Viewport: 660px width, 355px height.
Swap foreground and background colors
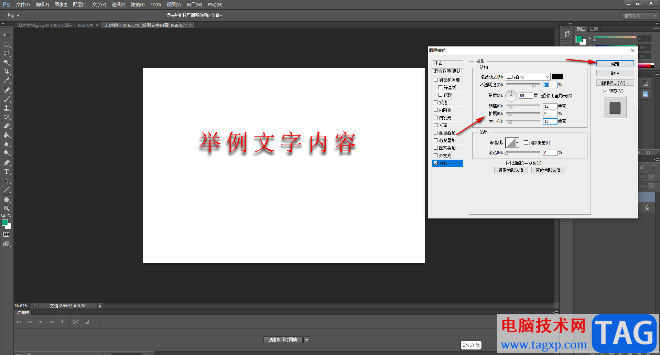tap(9, 216)
